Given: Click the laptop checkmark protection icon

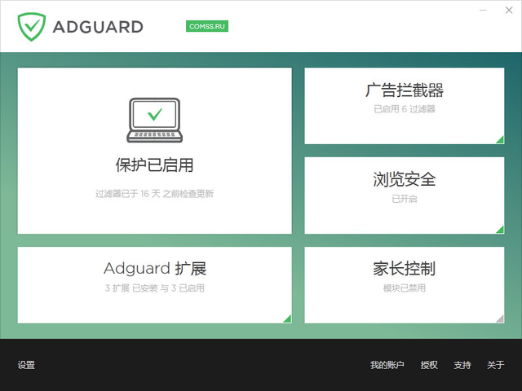Looking at the screenshot, I should point(155,119).
